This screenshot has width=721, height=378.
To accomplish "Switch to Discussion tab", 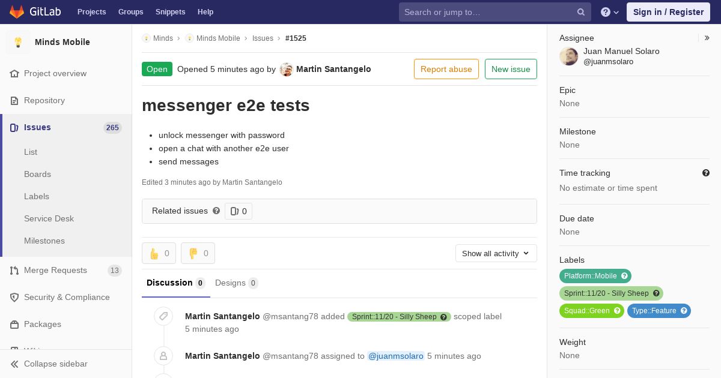I will (x=176, y=283).
